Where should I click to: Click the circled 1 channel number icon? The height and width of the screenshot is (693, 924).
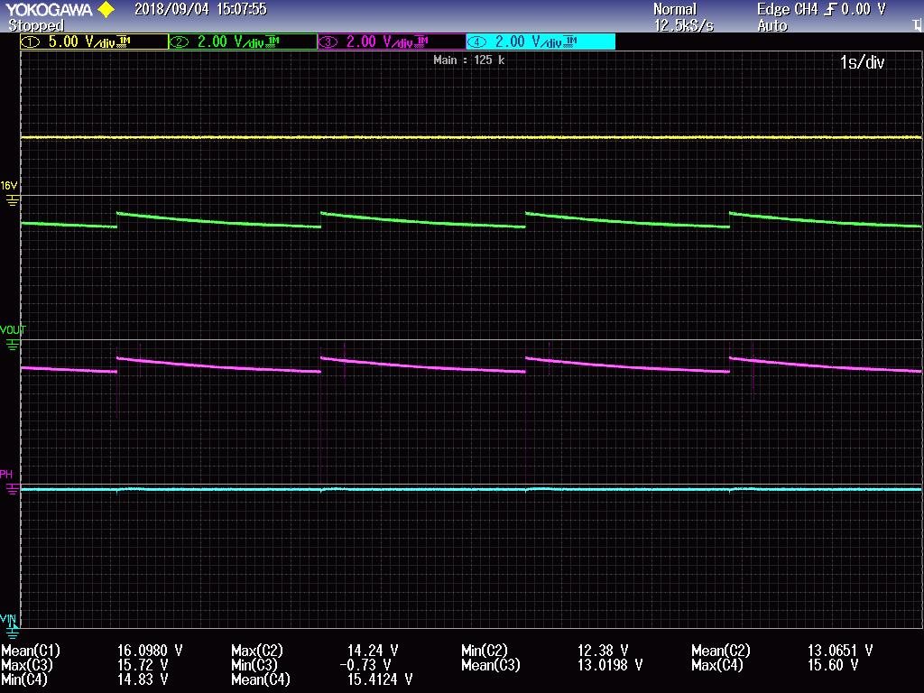coord(31,42)
